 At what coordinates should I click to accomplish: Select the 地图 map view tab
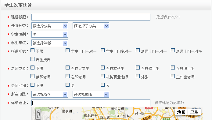[x=181, y=112]
